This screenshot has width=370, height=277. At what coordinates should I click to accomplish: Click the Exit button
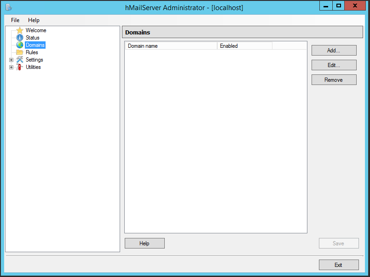click(339, 265)
